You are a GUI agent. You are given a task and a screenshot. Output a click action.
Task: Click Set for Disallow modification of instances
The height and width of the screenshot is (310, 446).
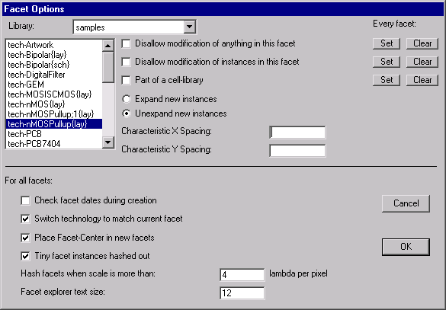[387, 62]
